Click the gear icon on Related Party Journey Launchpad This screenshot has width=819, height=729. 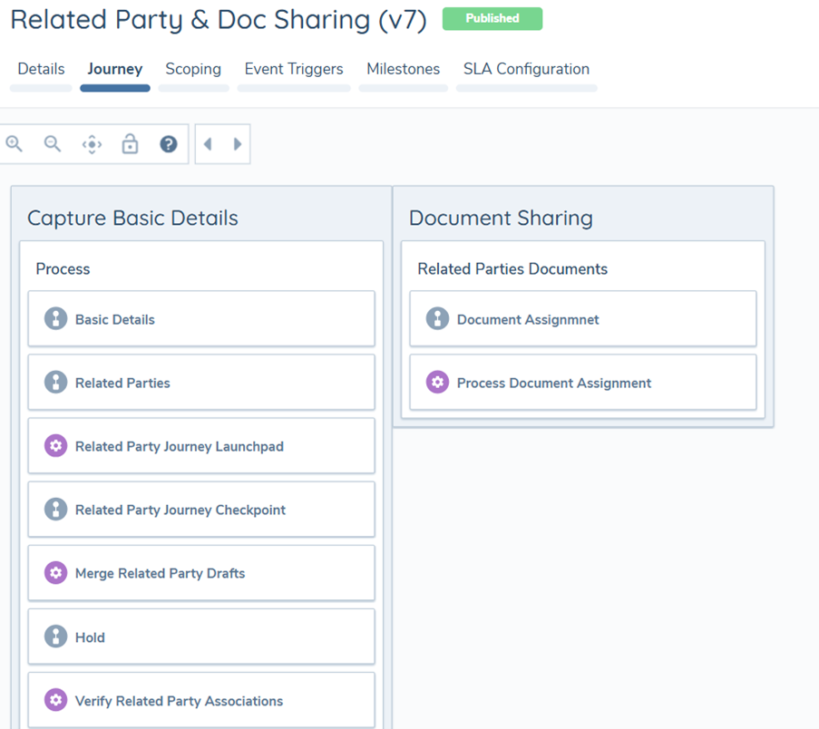(56, 446)
